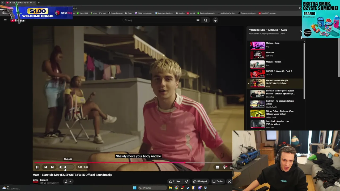The width and height of the screenshot is (340, 191).
Task: Expand subscription notification dropdown chevron
Action: [x=70, y=181]
